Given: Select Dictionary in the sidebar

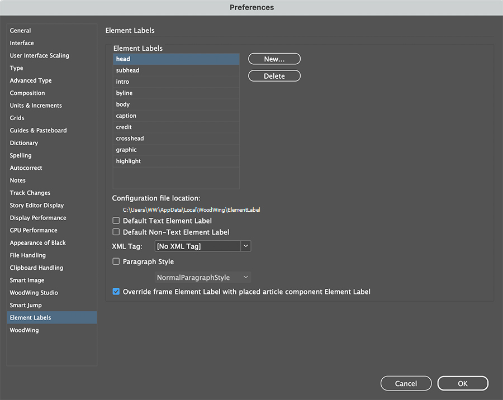Looking at the screenshot, I should pos(52,143).
